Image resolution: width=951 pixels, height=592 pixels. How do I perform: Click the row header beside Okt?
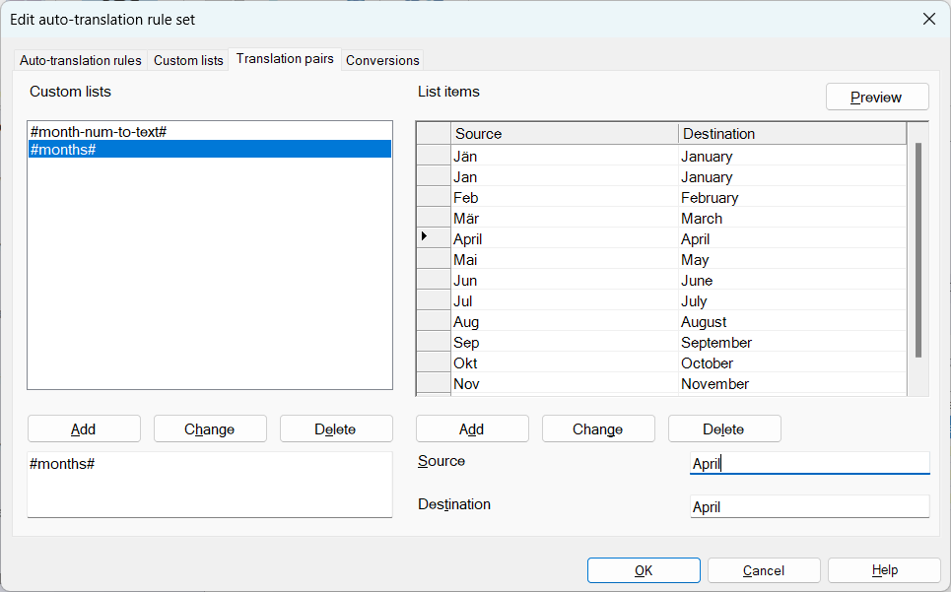(433, 362)
